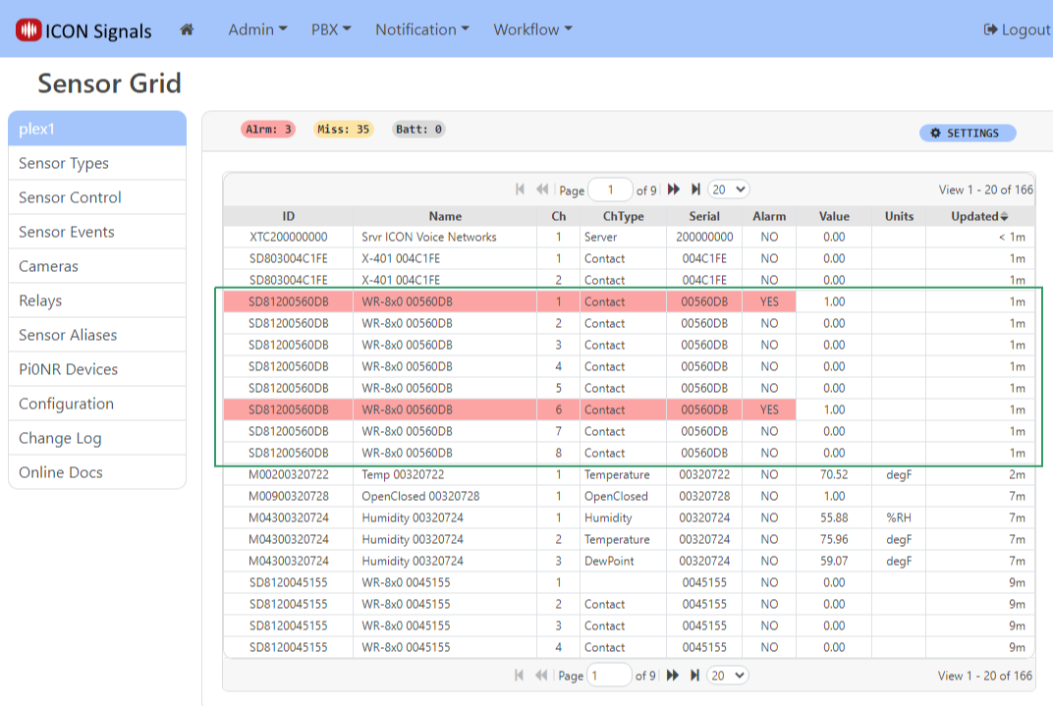Jump to last page in bottom pager

pyautogui.click(x=695, y=676)
